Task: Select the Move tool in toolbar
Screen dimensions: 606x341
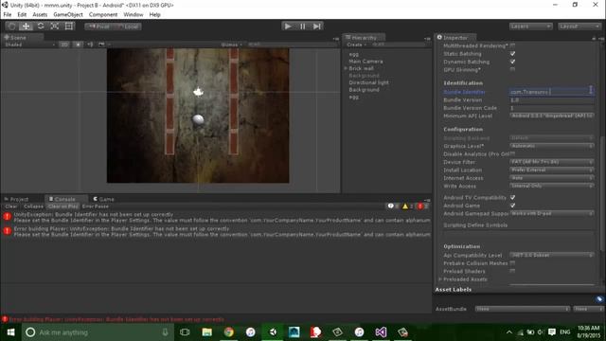Action: click(x=26, y=27)
